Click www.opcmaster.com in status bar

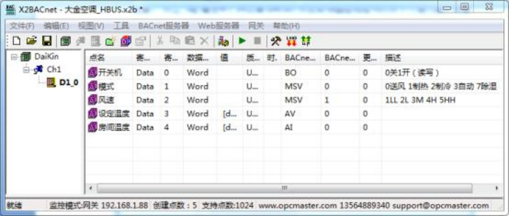click(x=298, y=206)
